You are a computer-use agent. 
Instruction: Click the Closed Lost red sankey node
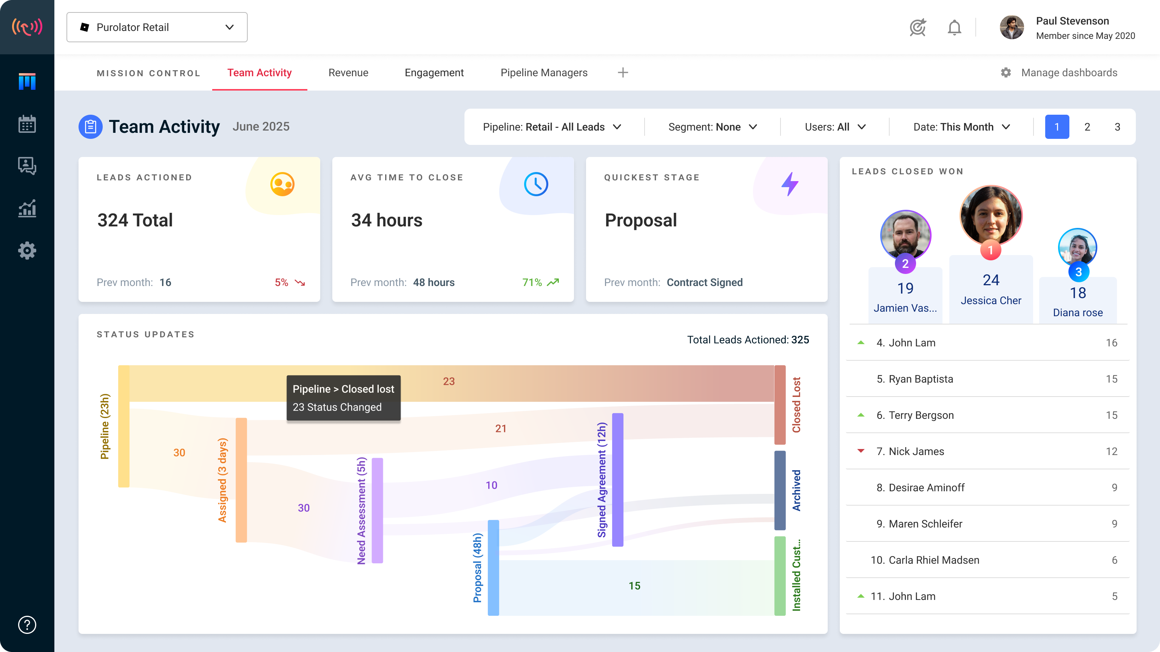coord(779,404)
